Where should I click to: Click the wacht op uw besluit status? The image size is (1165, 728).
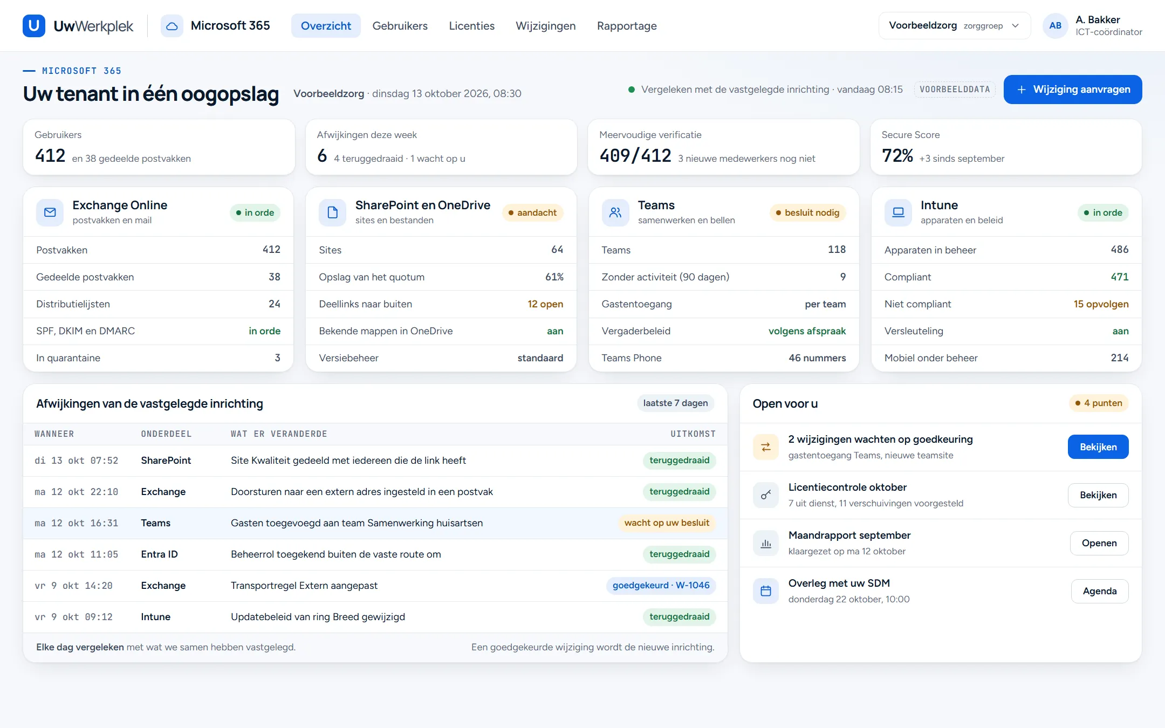(x=667, y=523)
